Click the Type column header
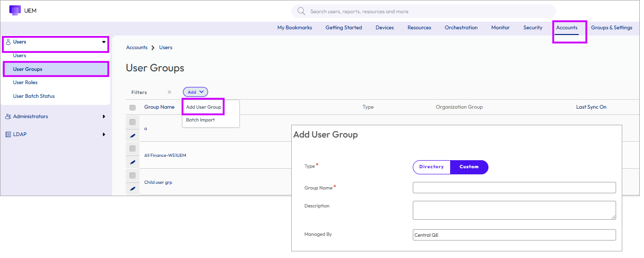Viewport: 644px width, 258px height. (x=368, y=107)
